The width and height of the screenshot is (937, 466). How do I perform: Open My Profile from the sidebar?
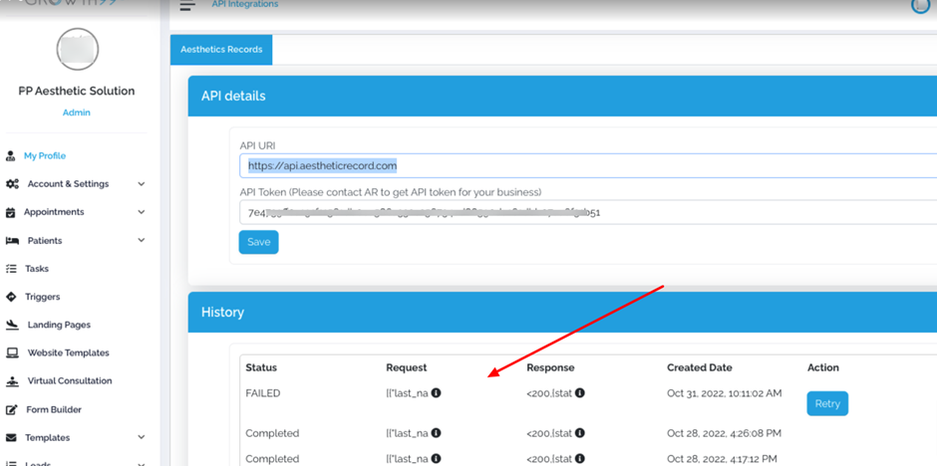(45, 155)
